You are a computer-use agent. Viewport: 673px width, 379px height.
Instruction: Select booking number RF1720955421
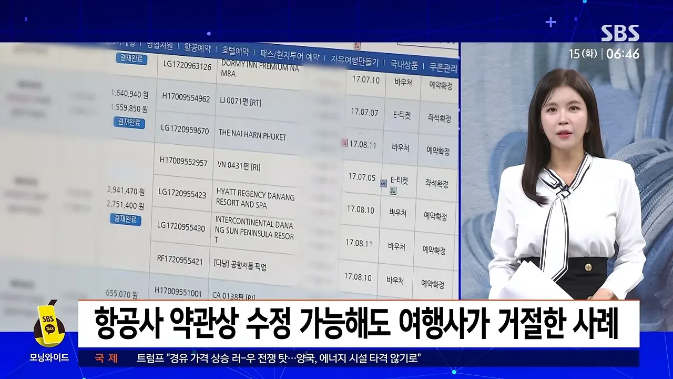click(x=180, y=260)
